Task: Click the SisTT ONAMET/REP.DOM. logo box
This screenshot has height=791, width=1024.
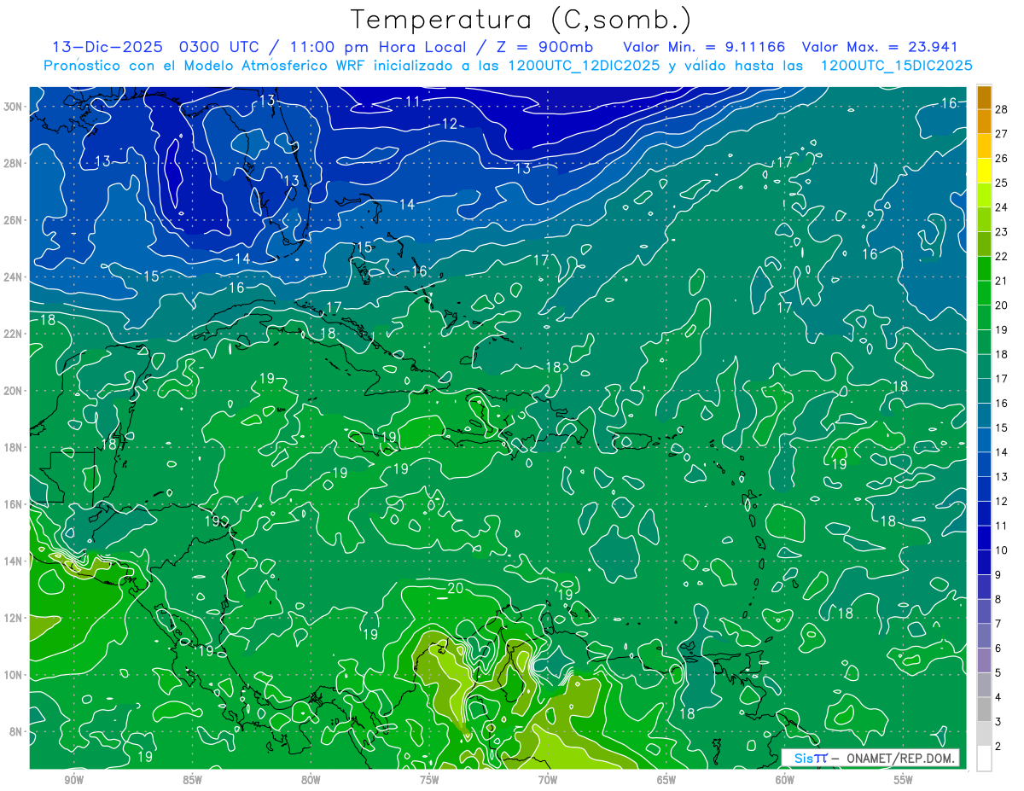Action: point(870,758)
